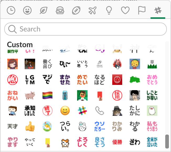Pick the blue beer can emoji
This screenshot has height=152, width=171.
pos(65,95)
